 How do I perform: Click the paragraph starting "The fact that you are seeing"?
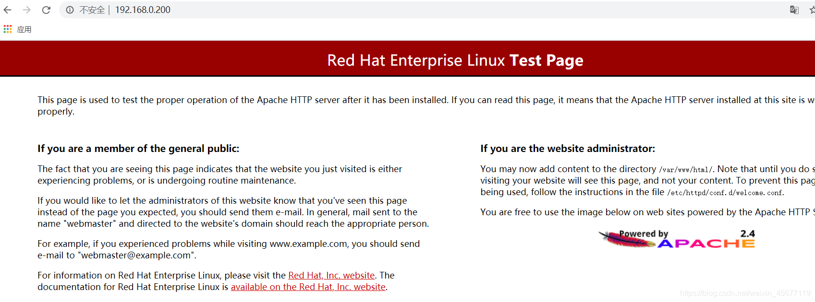point(220,174)
